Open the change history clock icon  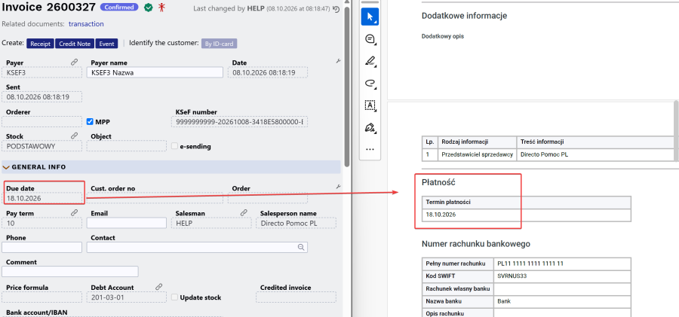coord(337,8)
